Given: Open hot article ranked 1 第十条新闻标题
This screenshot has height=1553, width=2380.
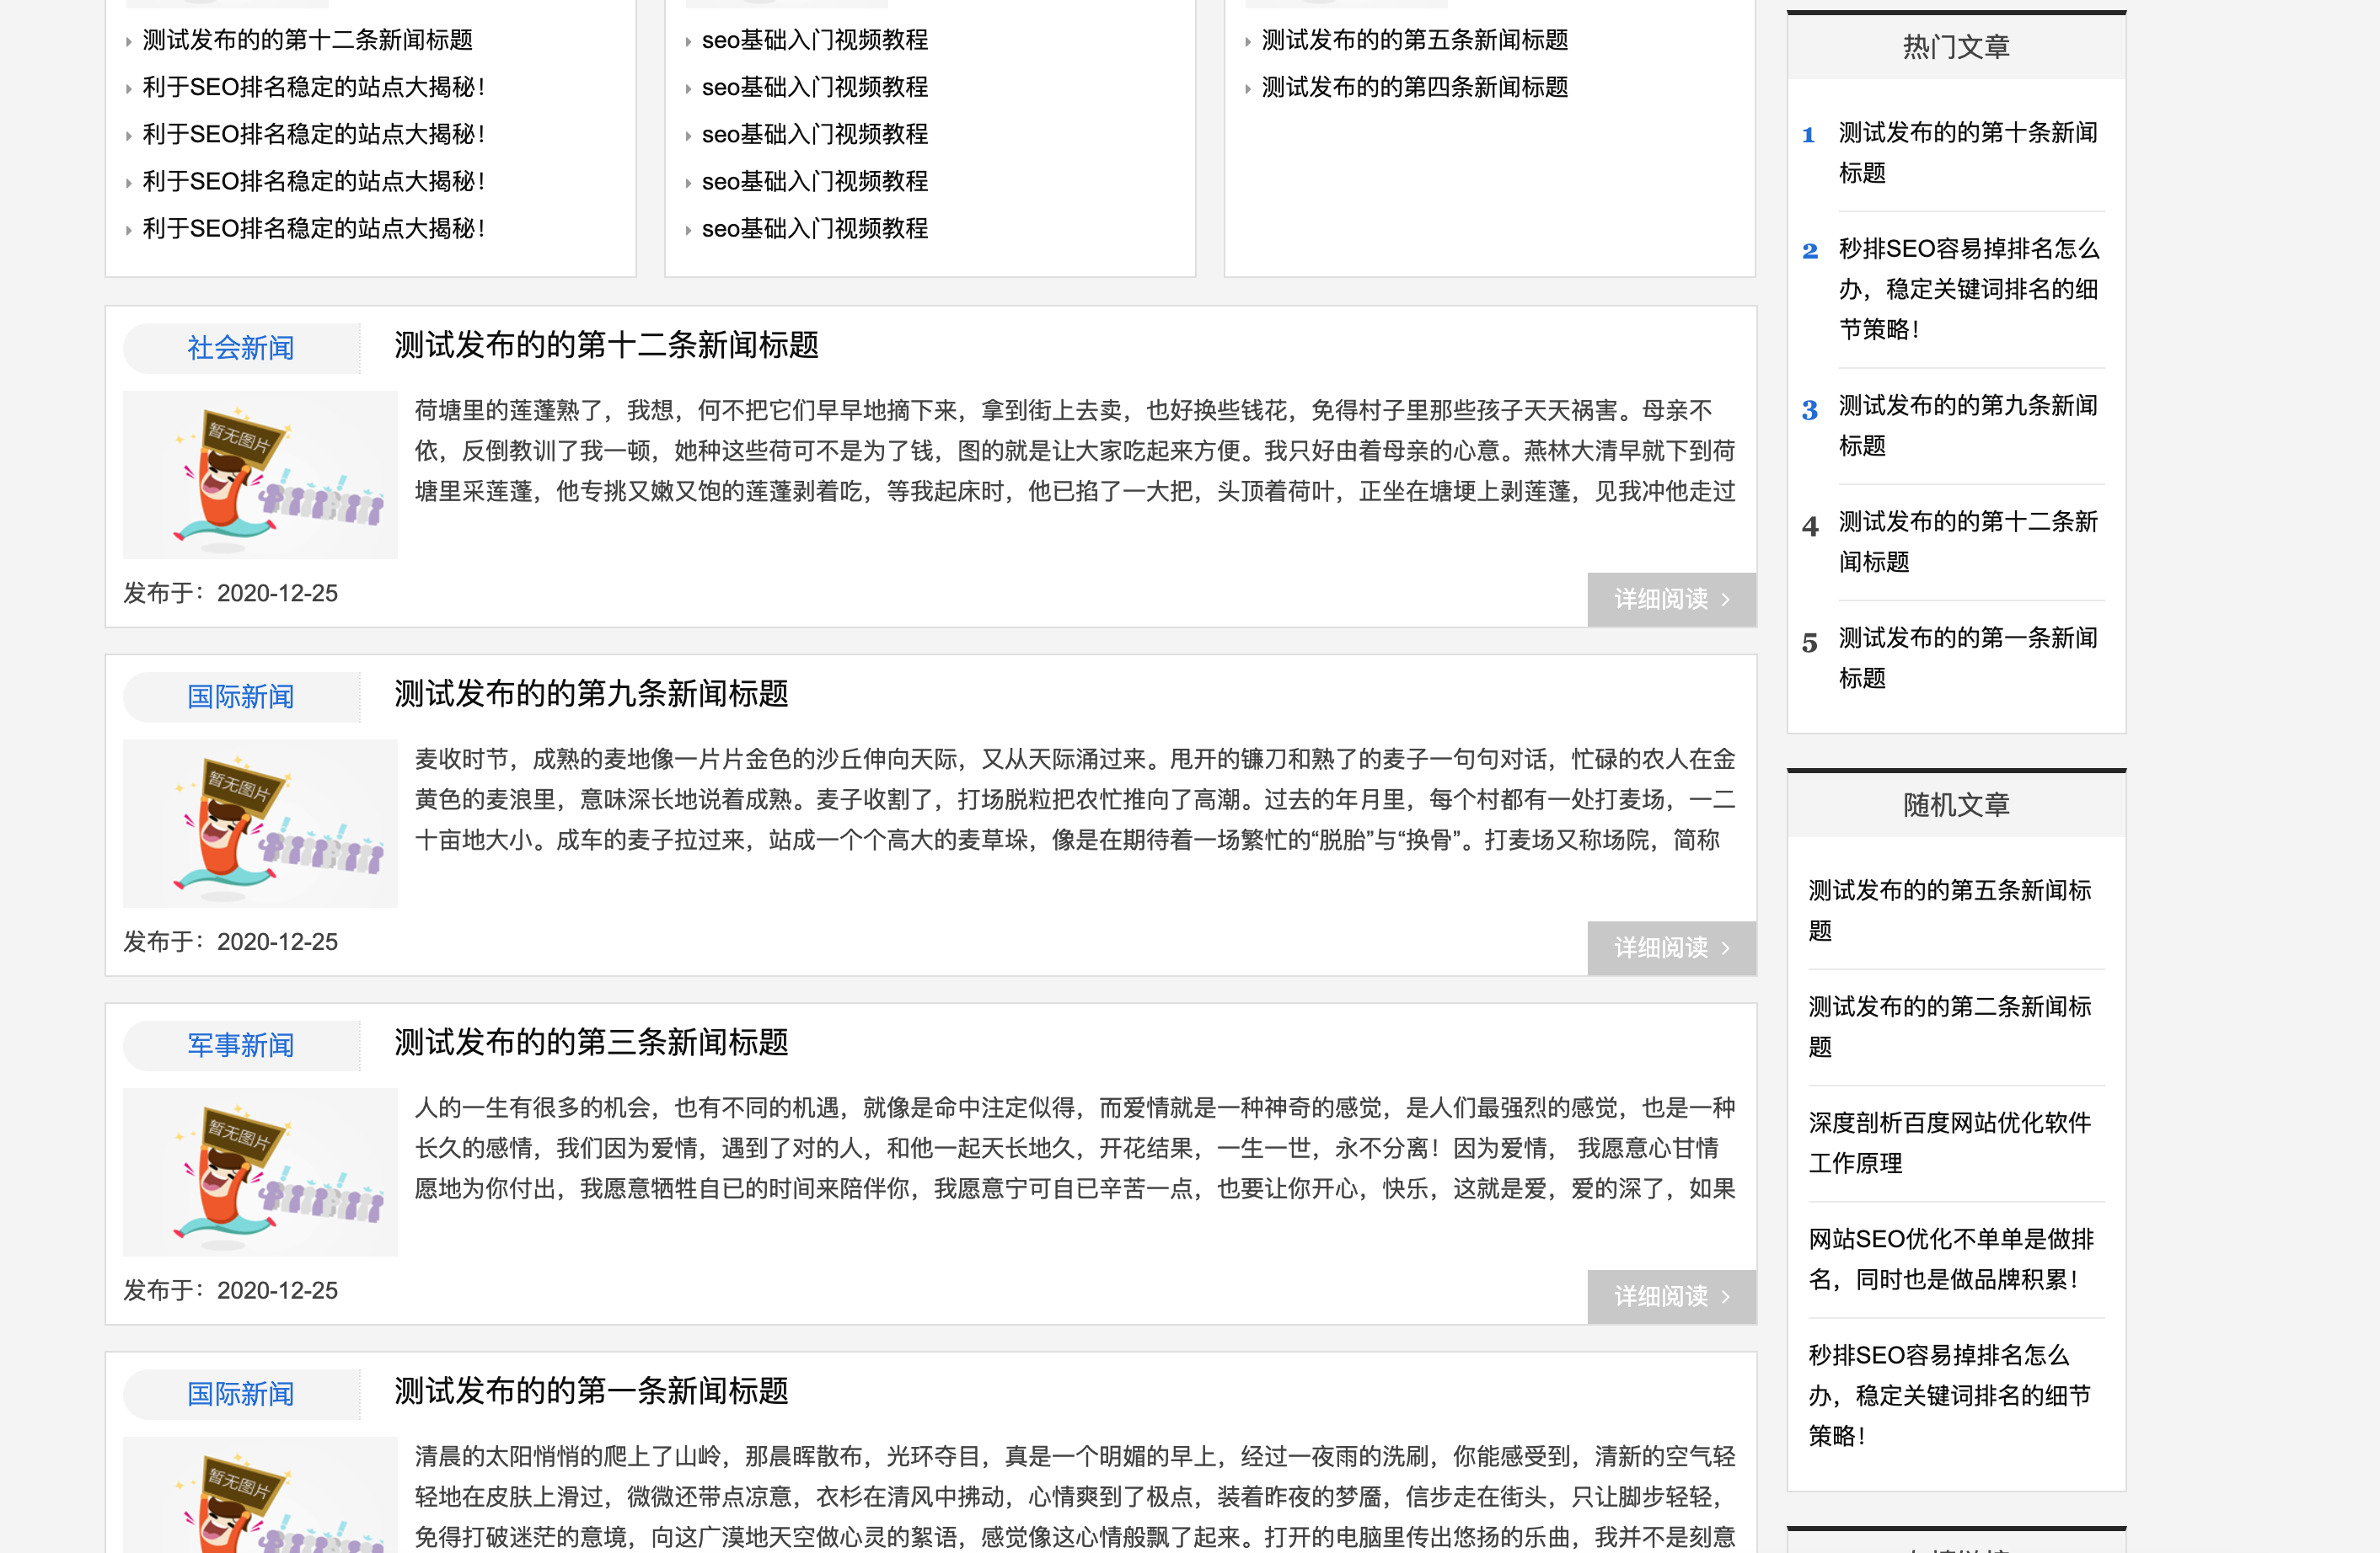Looking at the screenshot, I should click(x=1968, y=153).
